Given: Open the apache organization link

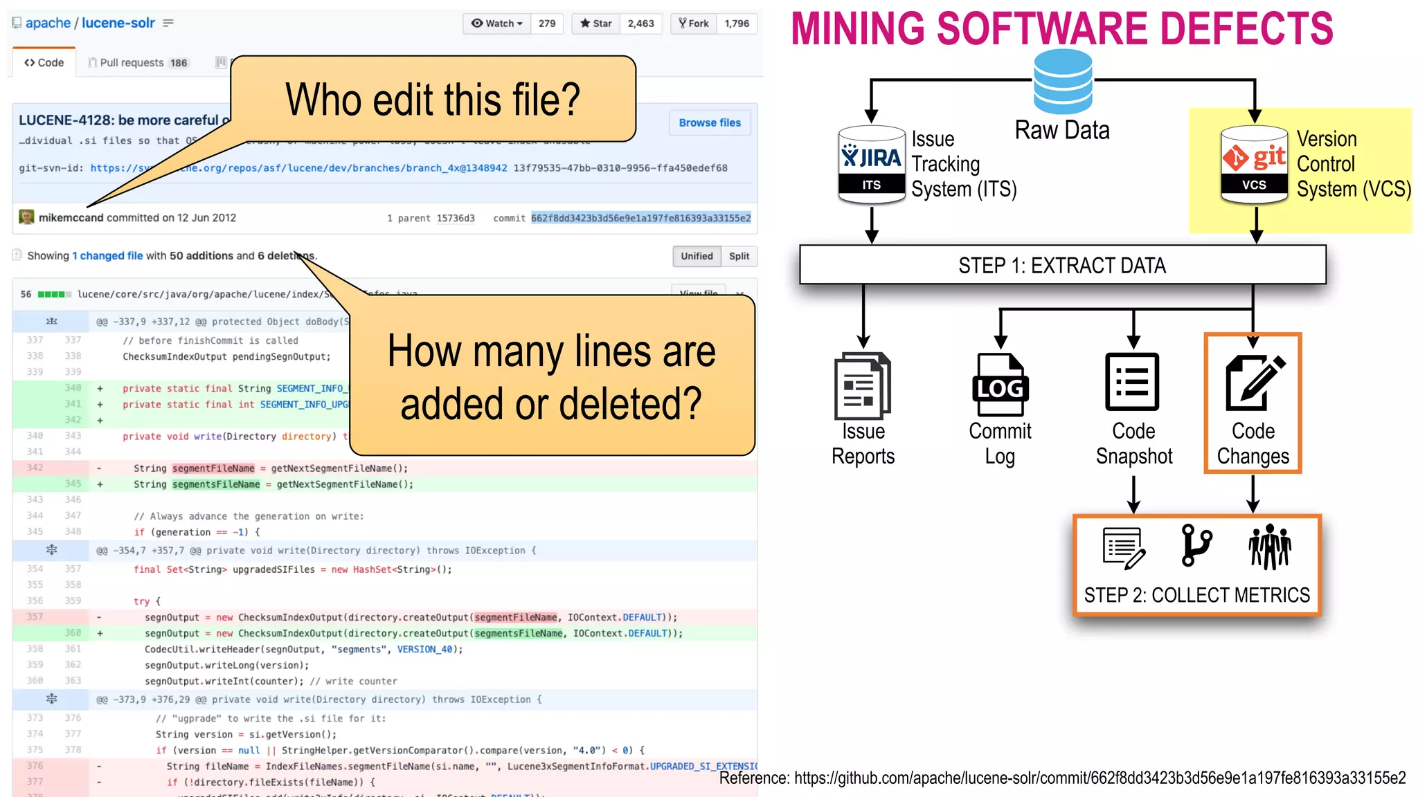Looking at the screenshot, I should [x=48, y=23].
